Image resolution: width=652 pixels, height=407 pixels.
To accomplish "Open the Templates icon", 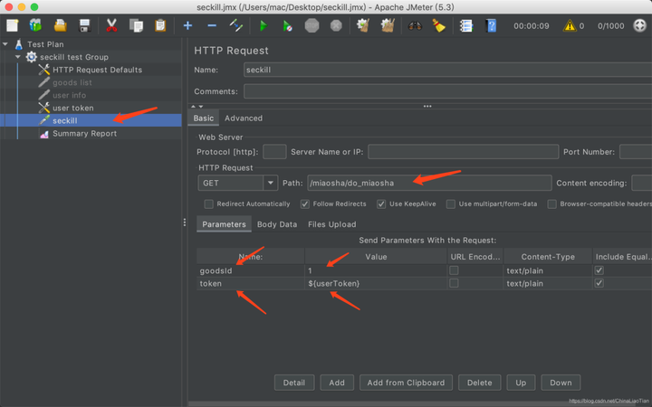I will (35, 25).
